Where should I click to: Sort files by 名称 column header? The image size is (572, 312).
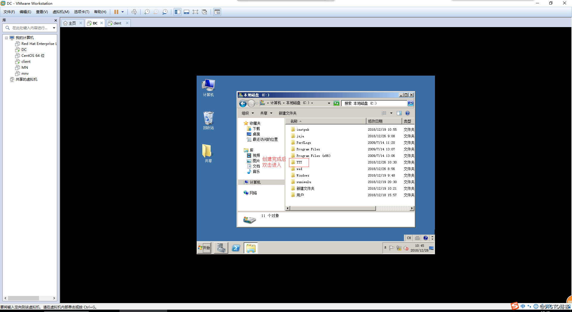pyautogui.click(x=326, y=121)
